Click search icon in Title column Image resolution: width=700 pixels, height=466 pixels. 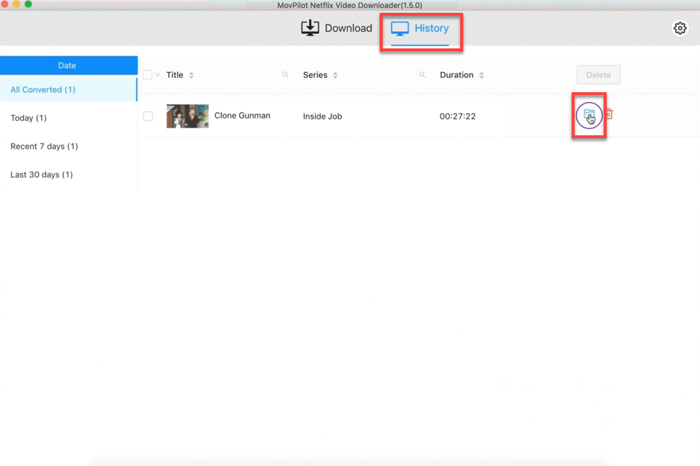coord(285,75)
